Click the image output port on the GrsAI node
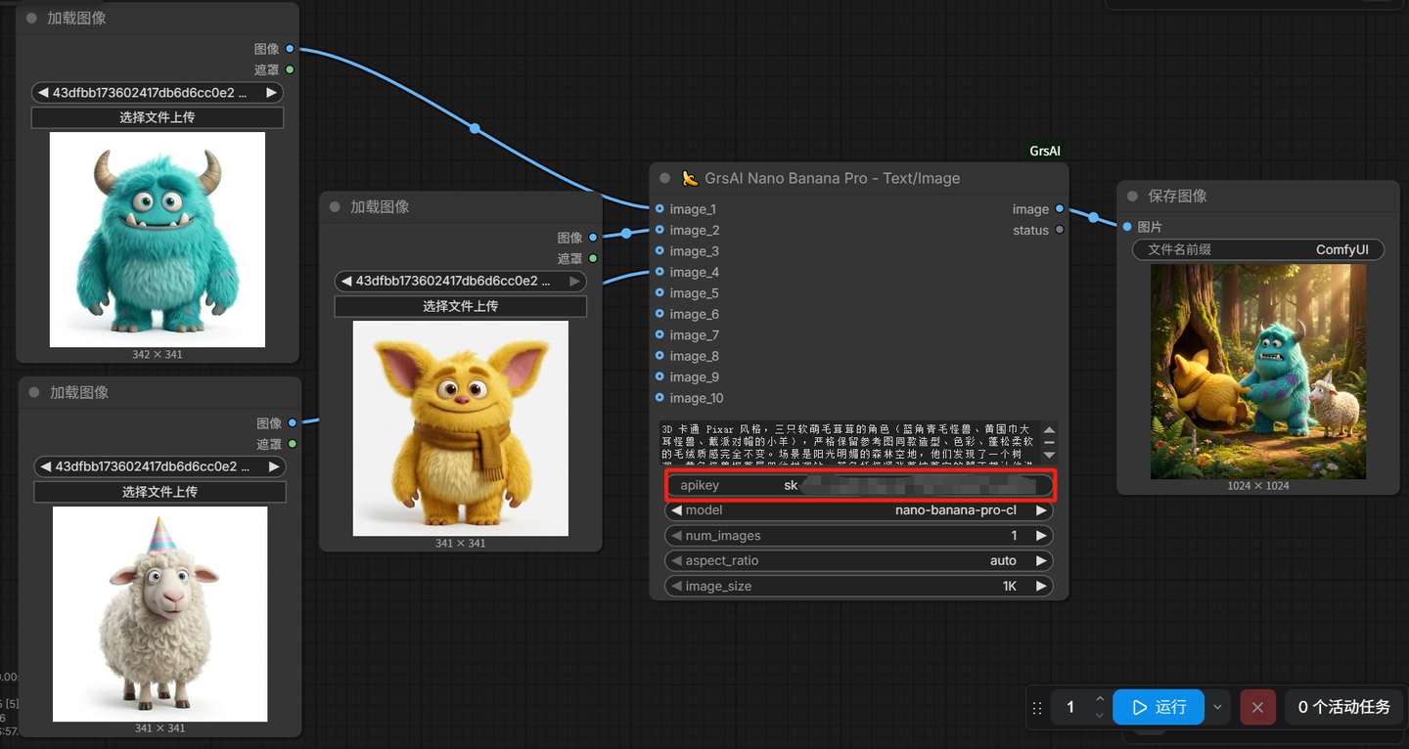1409x749 pixels. [x=1060, y=209]
